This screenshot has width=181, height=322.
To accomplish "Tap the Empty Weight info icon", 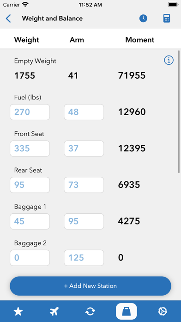I will (x=169, y=60).
